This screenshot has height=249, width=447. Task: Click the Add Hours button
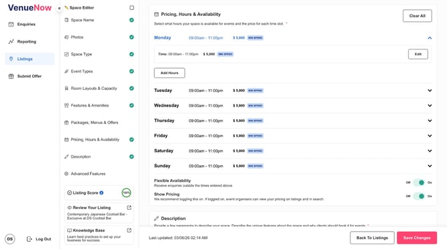pos(169,73)
